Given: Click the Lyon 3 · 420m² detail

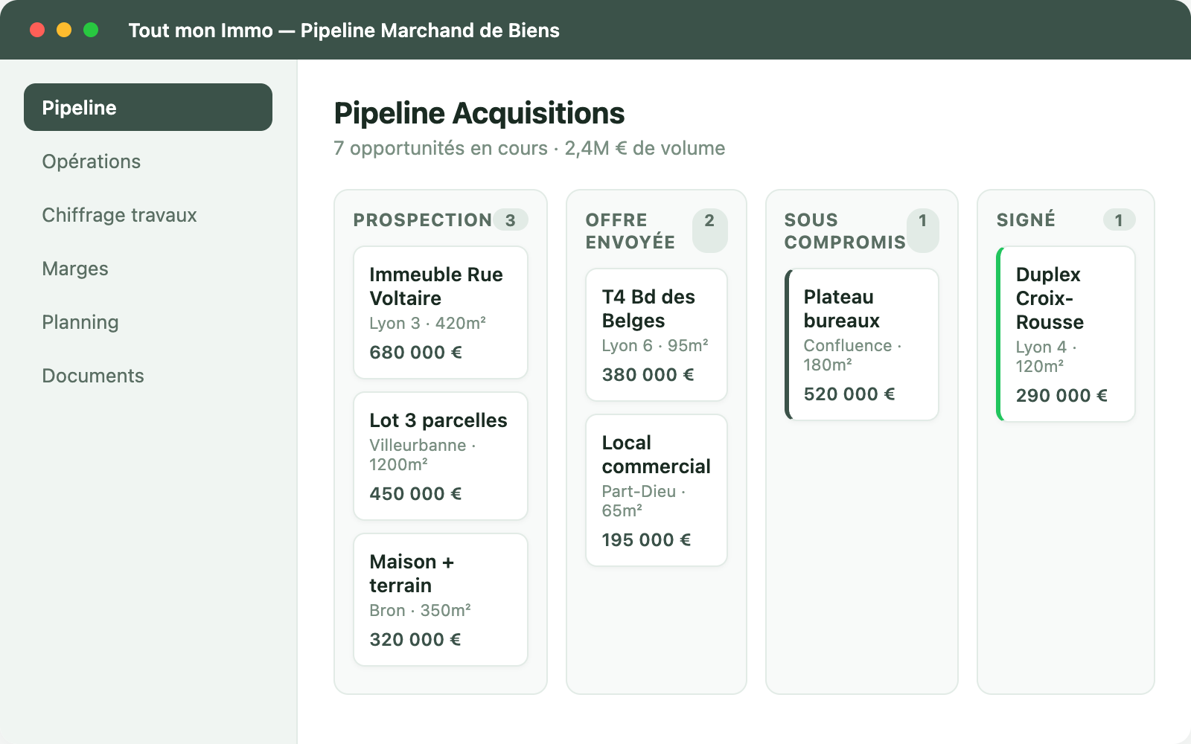Looking at the screenshot, I should click(x=428, y=323).
